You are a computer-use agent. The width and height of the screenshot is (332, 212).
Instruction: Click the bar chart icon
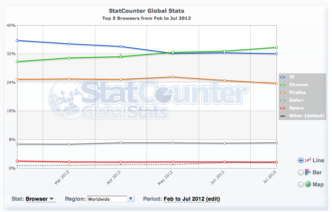click(x=308, y=172)
